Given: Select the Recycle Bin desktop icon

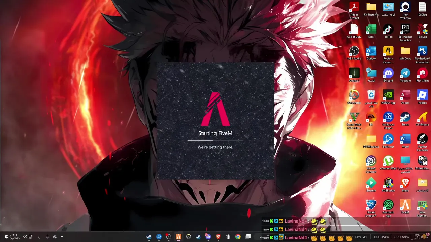Looking at the screenshot, I should pyautogui.click(x=371, y=98).
